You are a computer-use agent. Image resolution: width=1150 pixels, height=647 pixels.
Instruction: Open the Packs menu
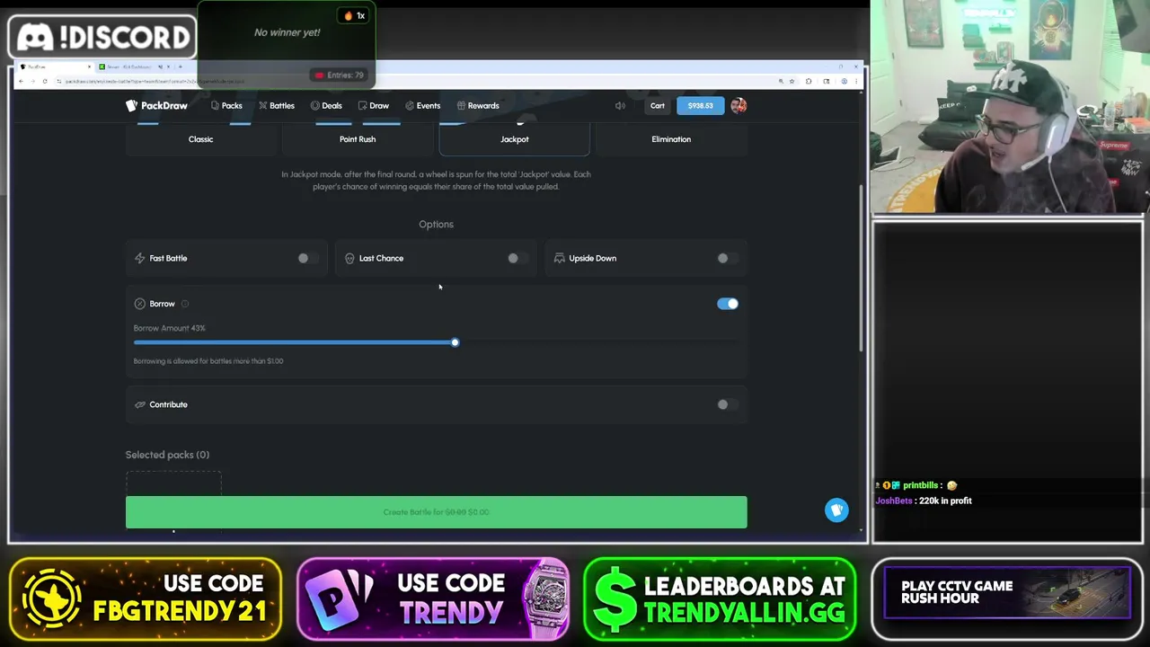[x=226, y=105]
